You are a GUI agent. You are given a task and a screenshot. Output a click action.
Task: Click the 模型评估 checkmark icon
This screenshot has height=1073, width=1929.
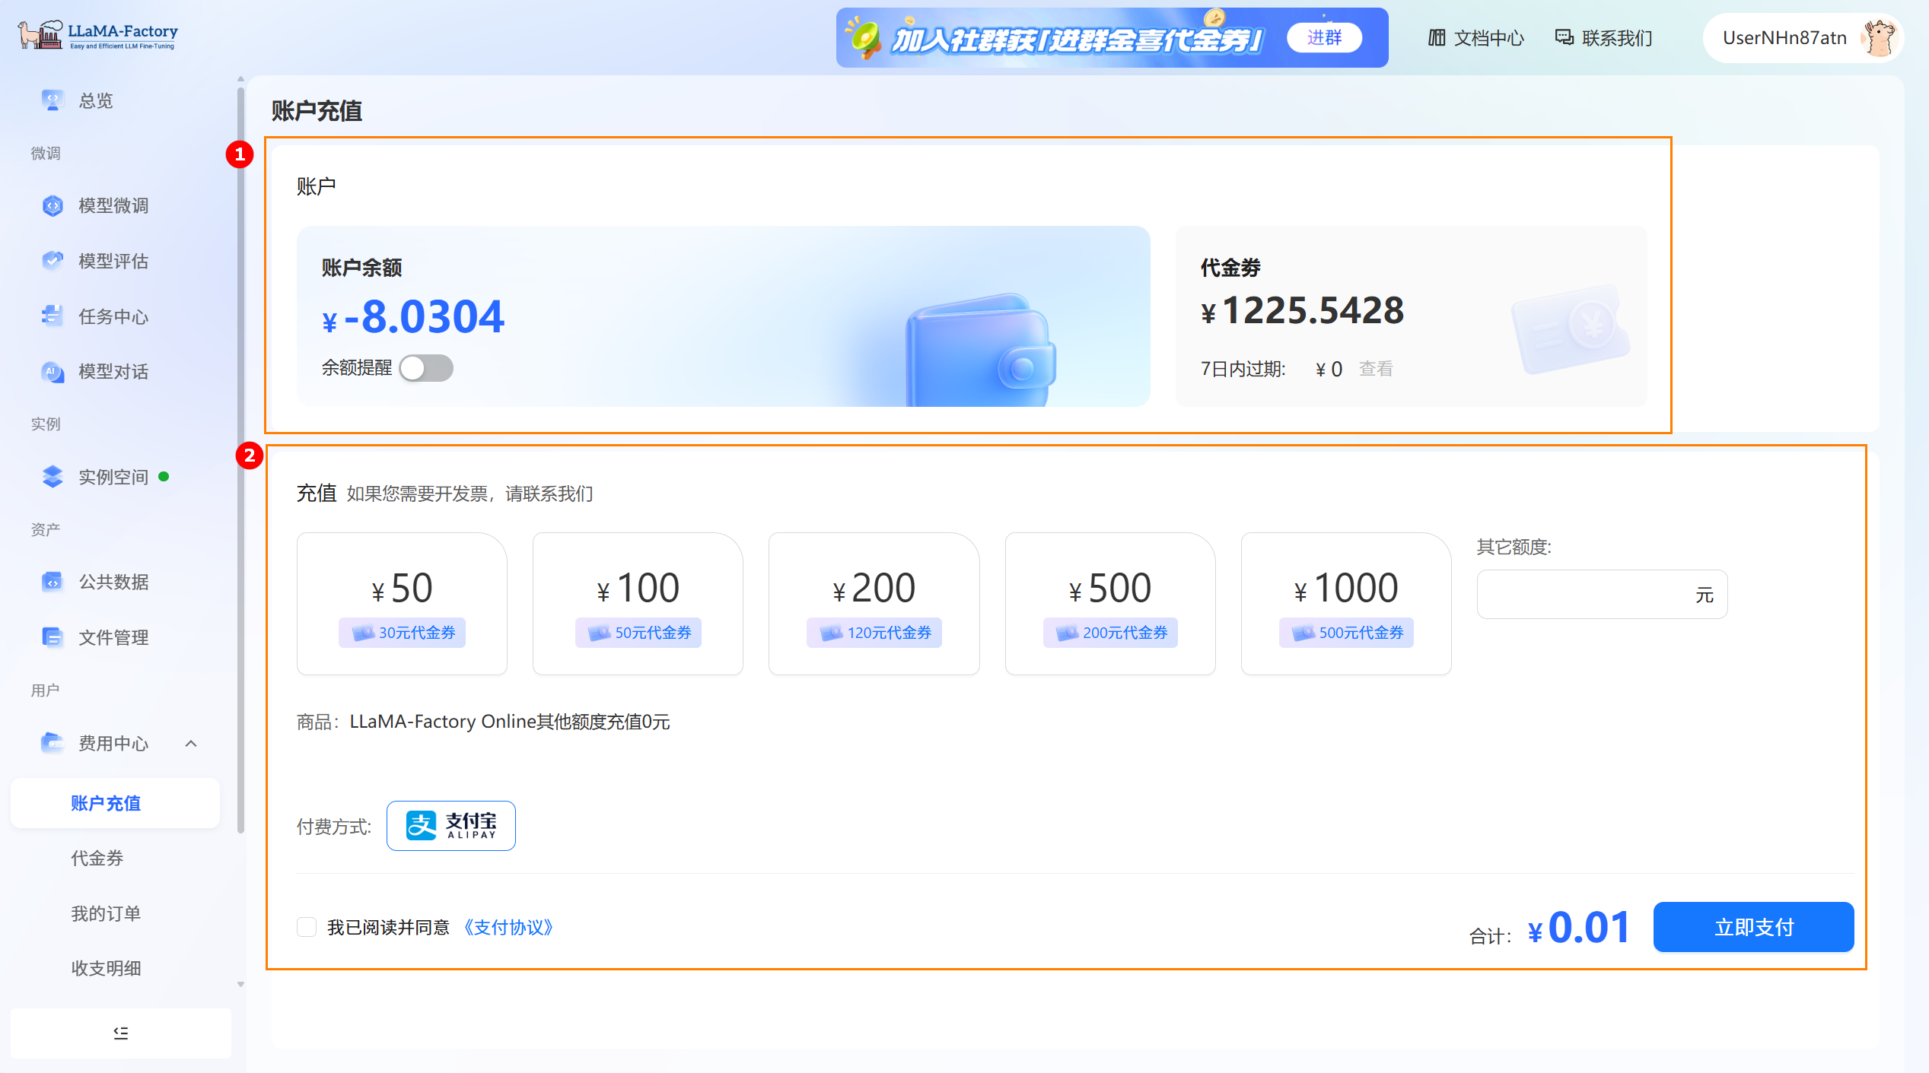pos(52,261)
